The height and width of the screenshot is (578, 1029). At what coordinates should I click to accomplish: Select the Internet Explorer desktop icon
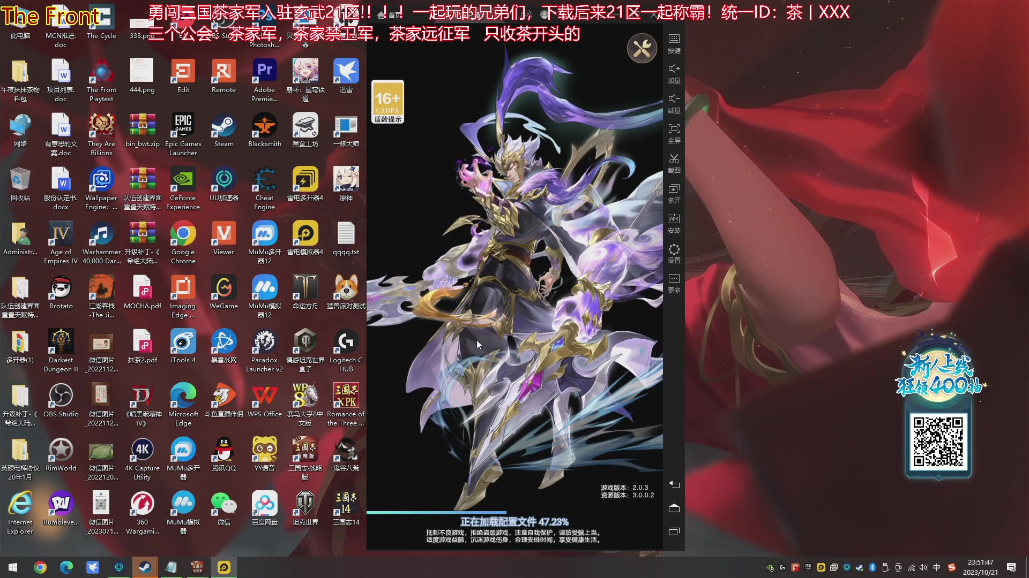point(20,513)
